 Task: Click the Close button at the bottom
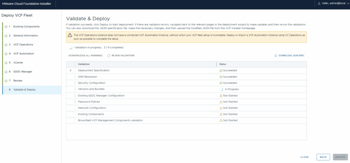click(x=304, y=157)
